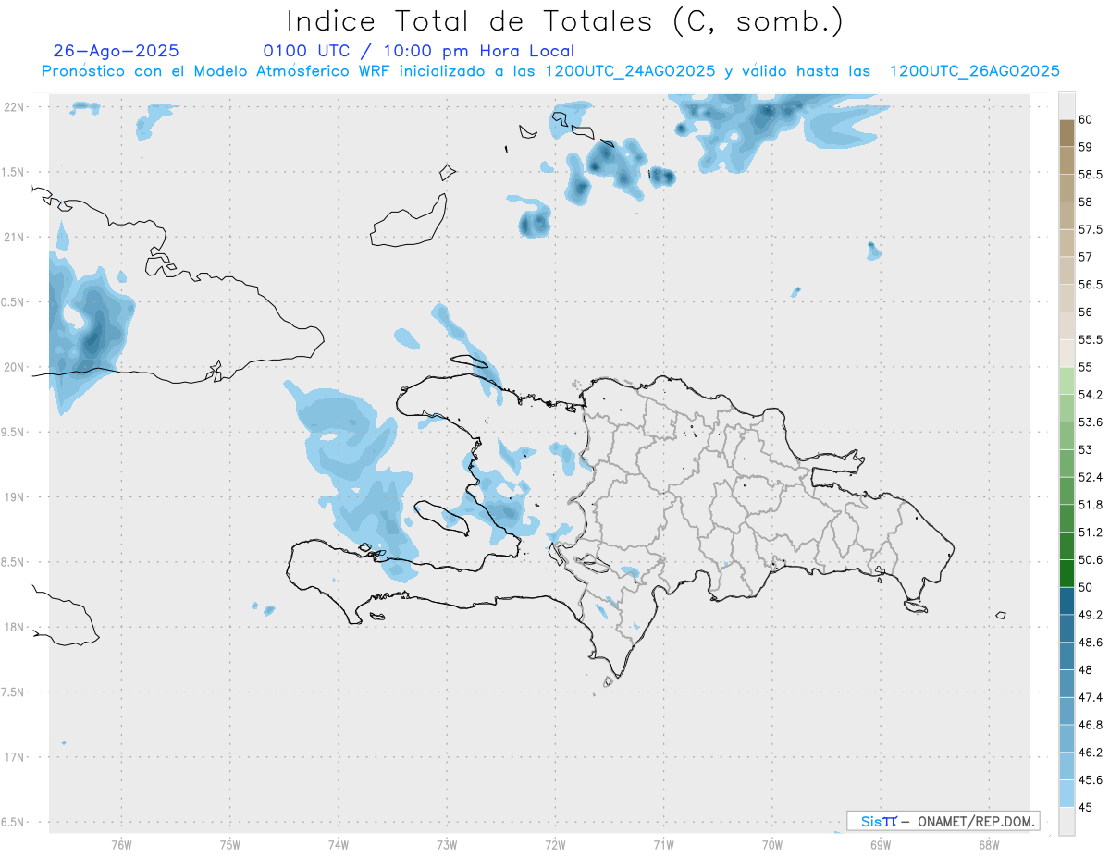
Task: Click the '57.5' colorbar label
Action: pos(1091,229)
